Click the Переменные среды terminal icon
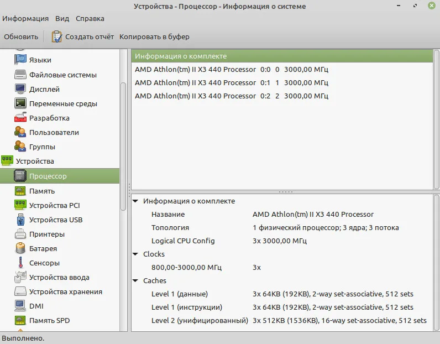 point(20,103)
